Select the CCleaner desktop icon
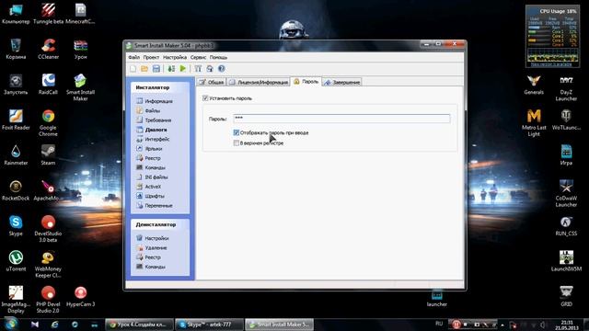 (48, 49)
